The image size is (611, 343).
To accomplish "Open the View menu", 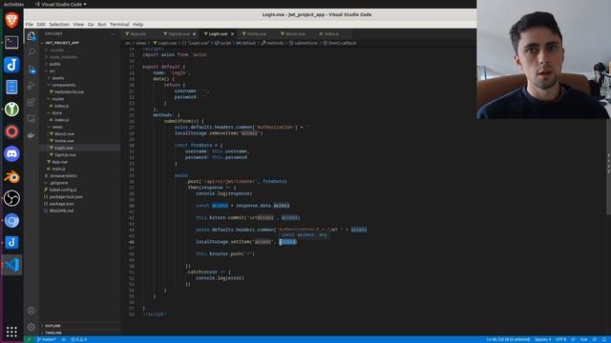I will coord(78,24).
